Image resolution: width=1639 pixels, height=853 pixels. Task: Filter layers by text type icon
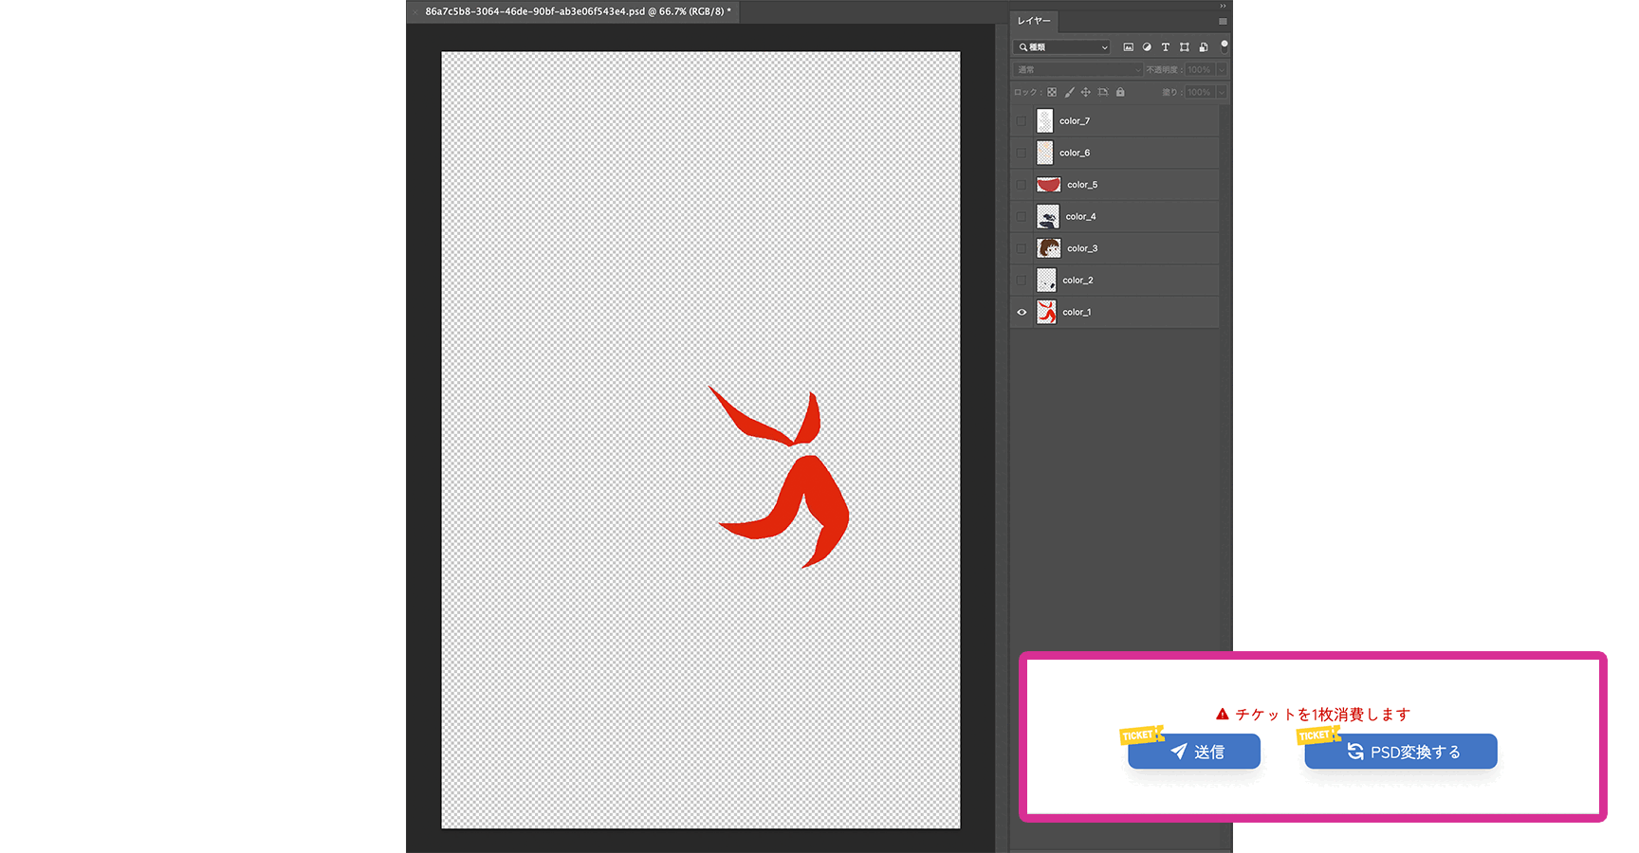pos(1166,47)
